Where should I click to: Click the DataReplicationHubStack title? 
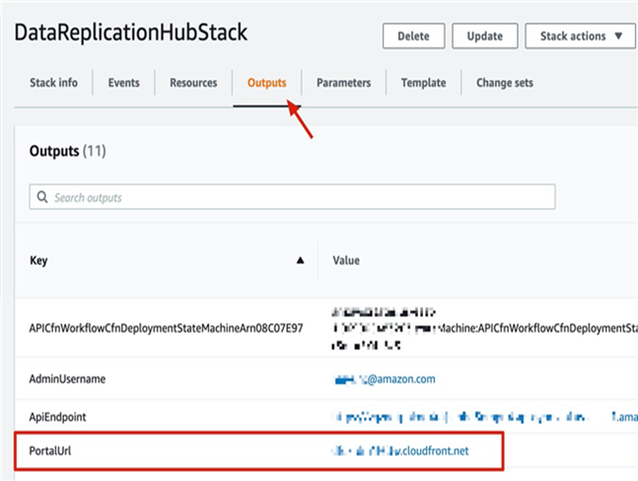[131, 33]
